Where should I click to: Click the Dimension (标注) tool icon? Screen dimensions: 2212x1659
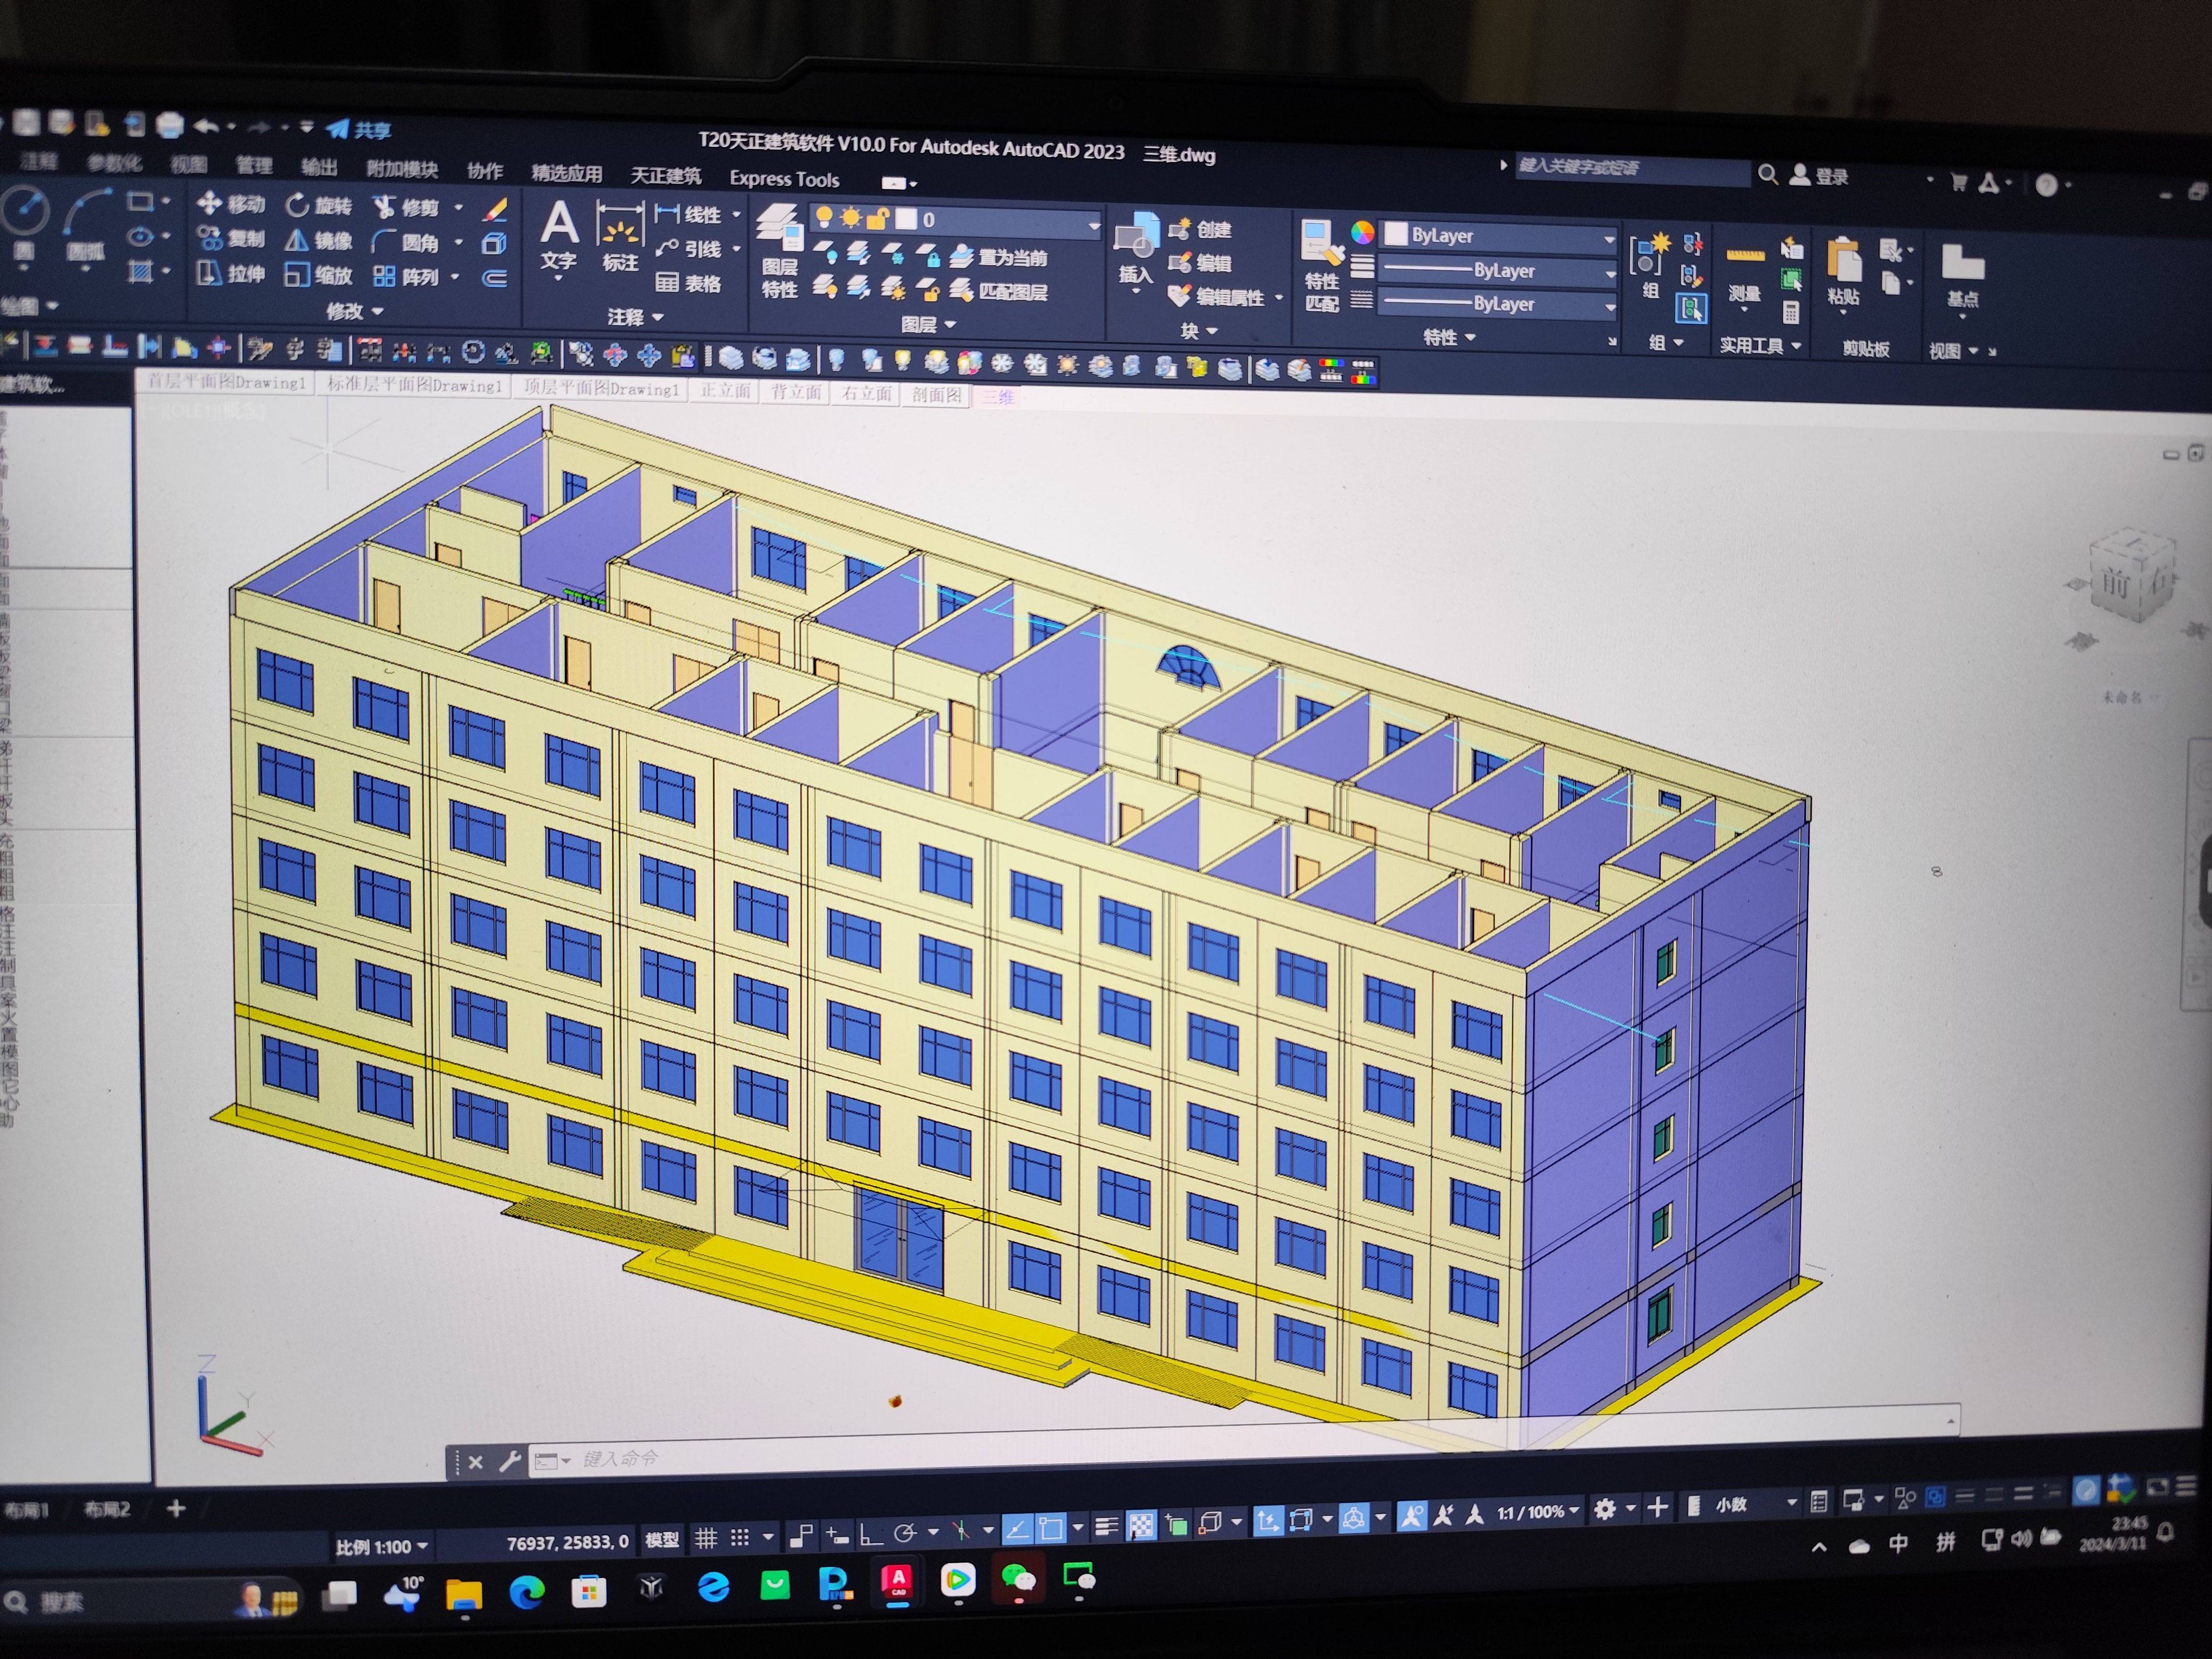[620, 225]
